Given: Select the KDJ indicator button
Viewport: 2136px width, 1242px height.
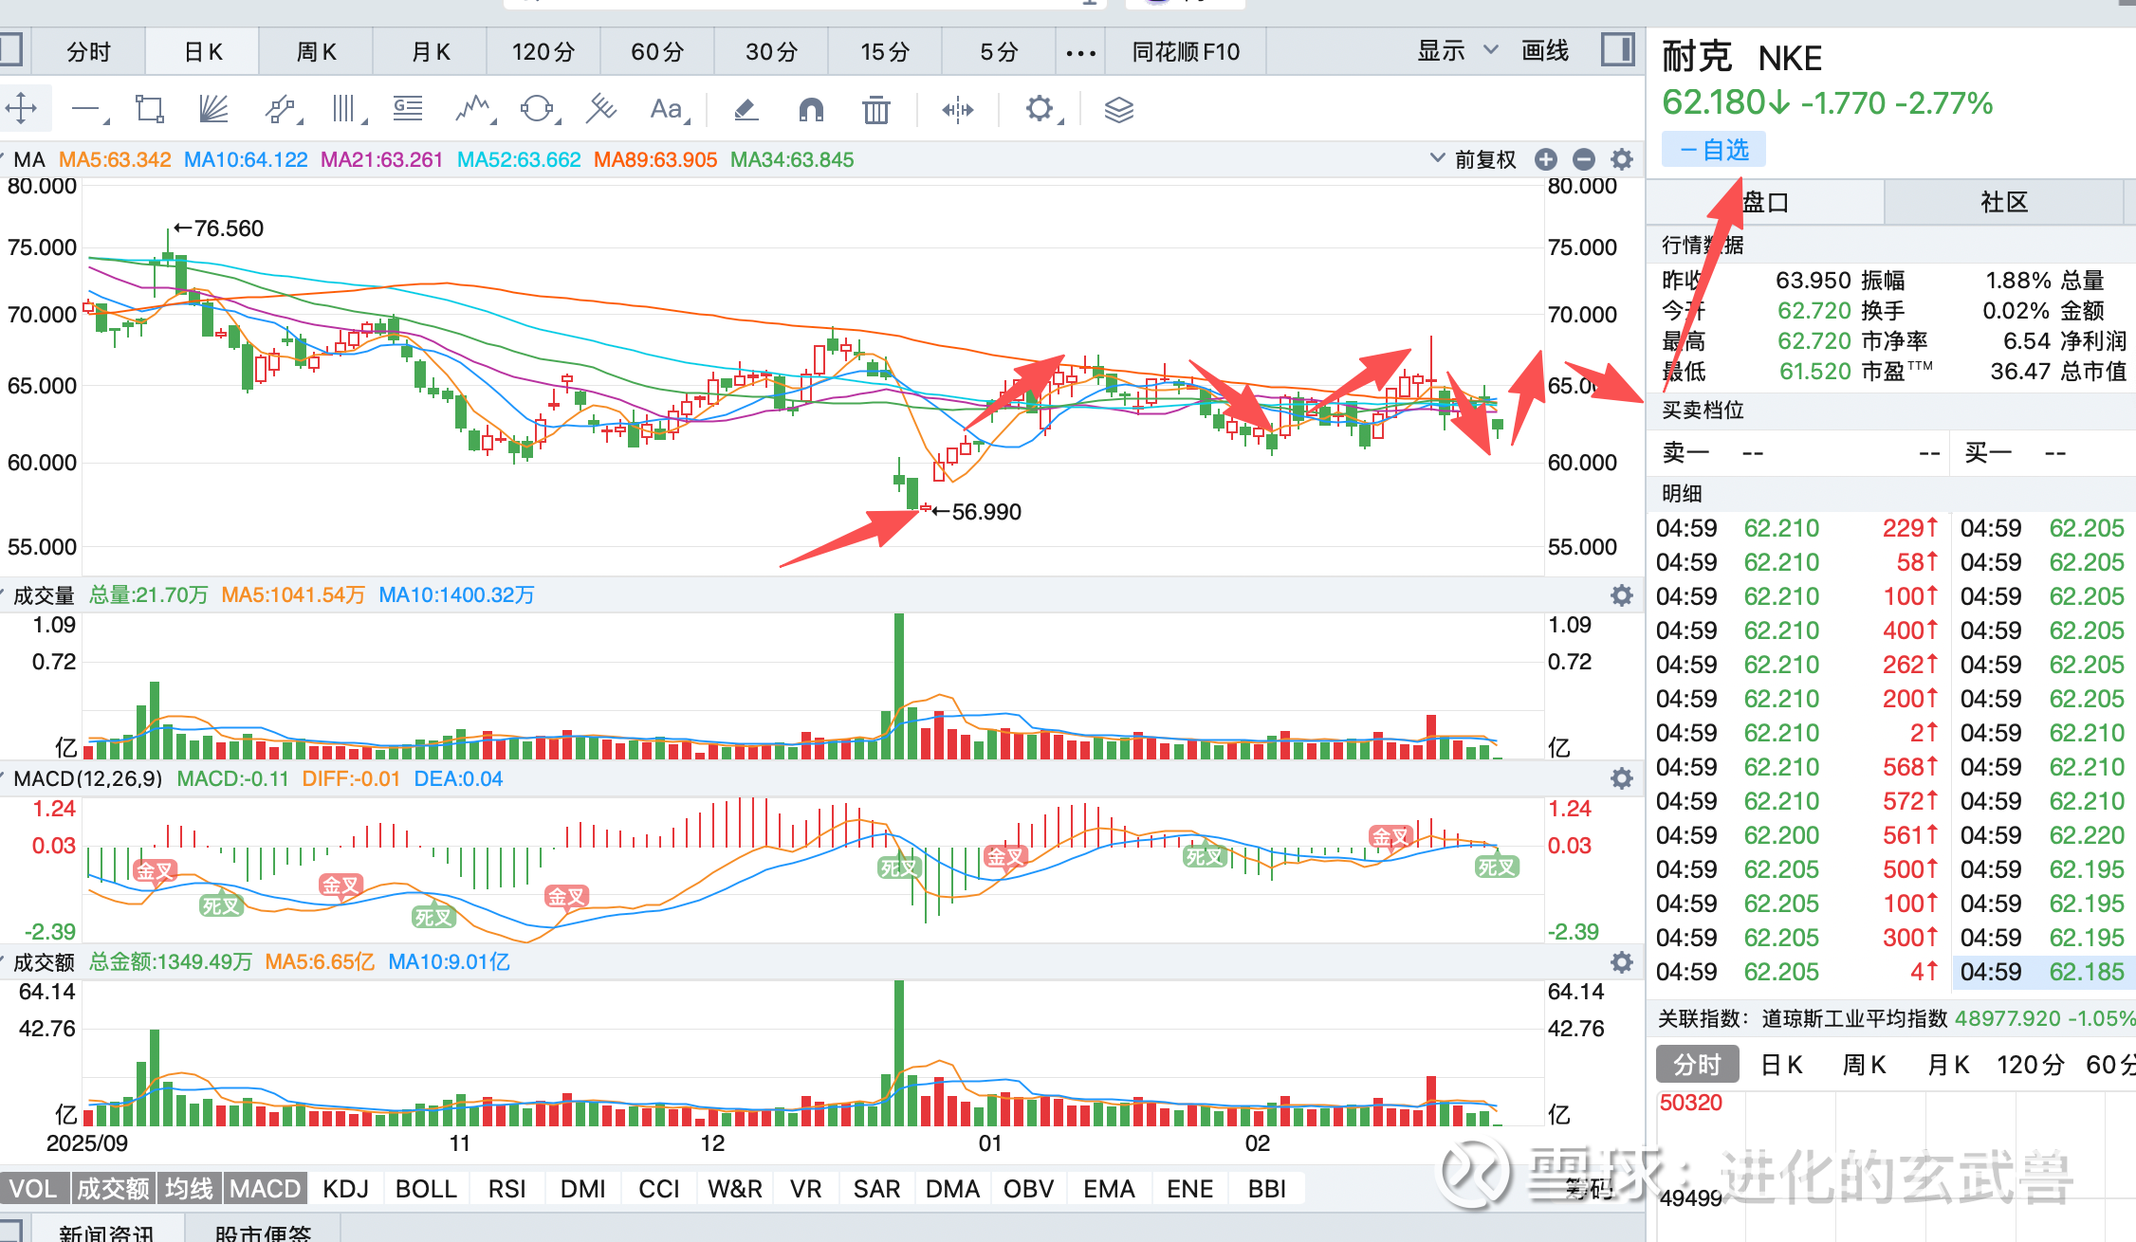Looking at the screenshot, I should (345, 1189).
